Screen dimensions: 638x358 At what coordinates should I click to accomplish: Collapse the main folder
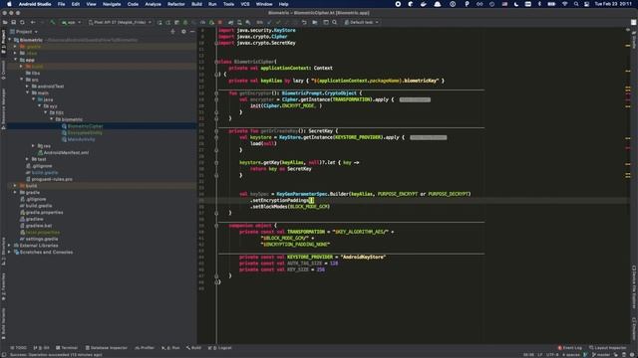[x=27, y=92]
